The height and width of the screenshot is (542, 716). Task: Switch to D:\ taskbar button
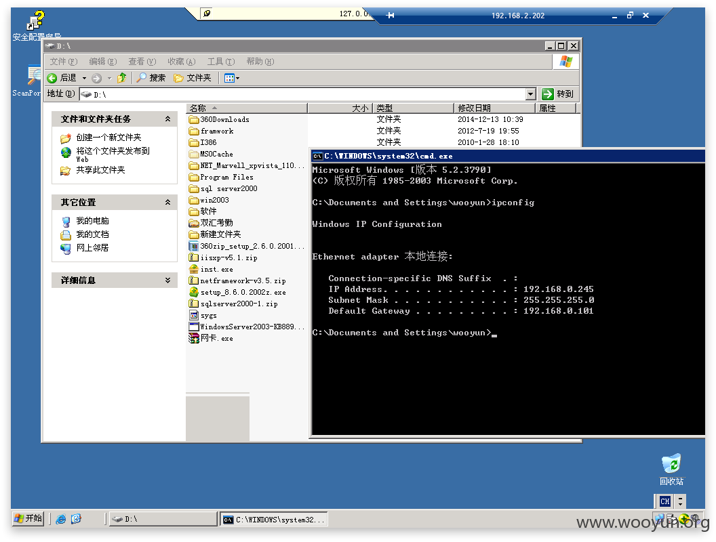pyautogui.click(x=163, y=519)
